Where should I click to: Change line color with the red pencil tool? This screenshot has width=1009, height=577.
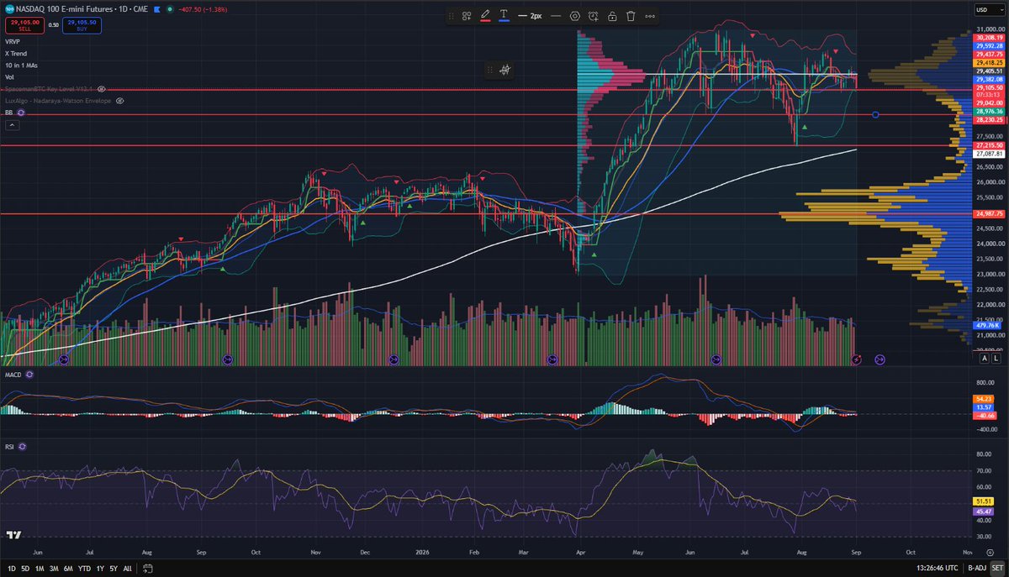(485, 16)
